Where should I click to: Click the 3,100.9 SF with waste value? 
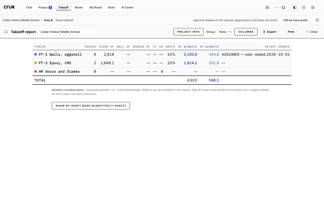tap(190, 54)
